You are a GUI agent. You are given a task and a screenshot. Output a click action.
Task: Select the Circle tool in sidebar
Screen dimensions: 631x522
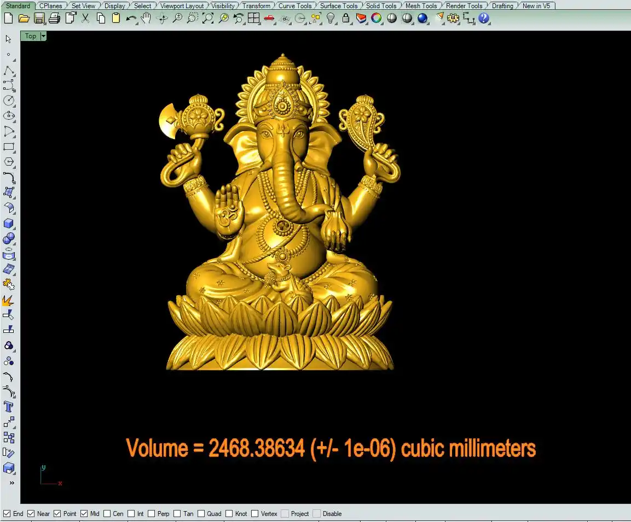tap(9, 101)
